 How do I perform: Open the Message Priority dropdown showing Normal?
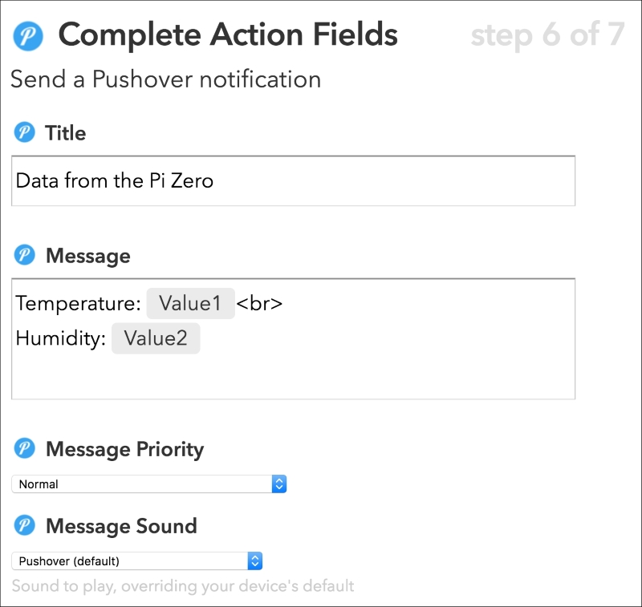(149, 484)
